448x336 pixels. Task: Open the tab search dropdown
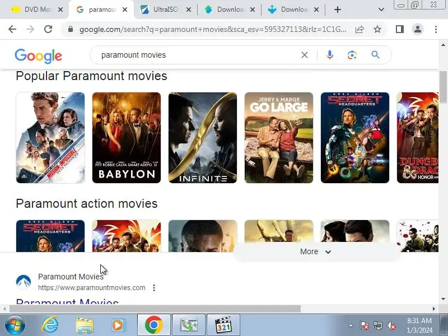381,10
